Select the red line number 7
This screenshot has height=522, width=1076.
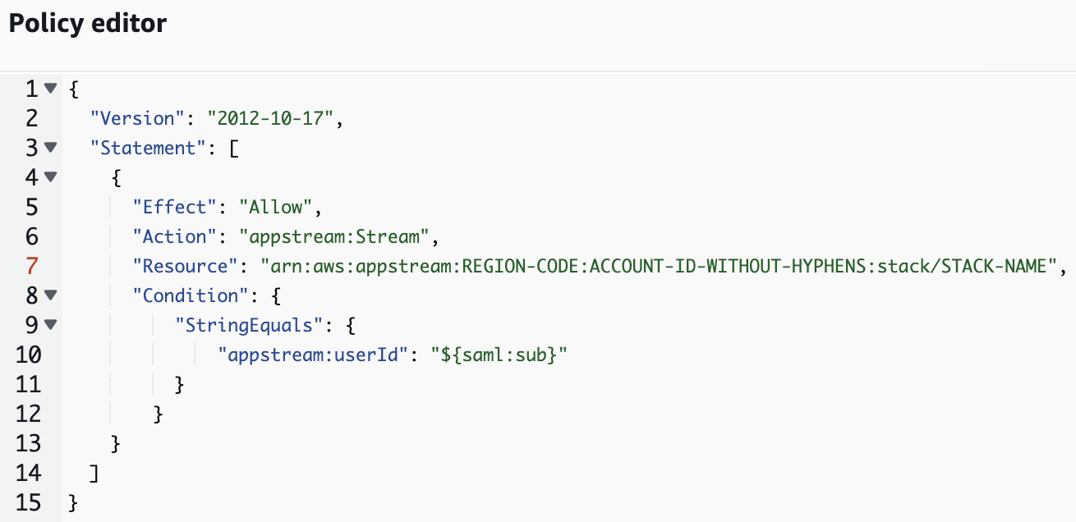31,266
